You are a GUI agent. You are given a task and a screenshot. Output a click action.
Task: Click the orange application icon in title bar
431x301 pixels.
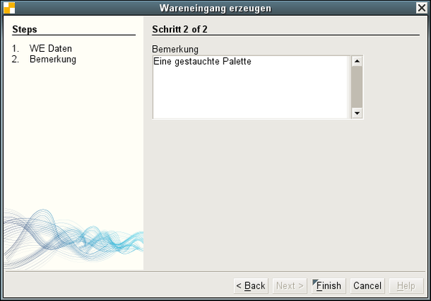(9, 8)
